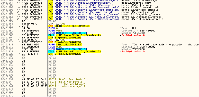Select the JMP to kernel32.GetModuleHandleA instruction
Screen dimensions: 199x97
pos(84,10)
